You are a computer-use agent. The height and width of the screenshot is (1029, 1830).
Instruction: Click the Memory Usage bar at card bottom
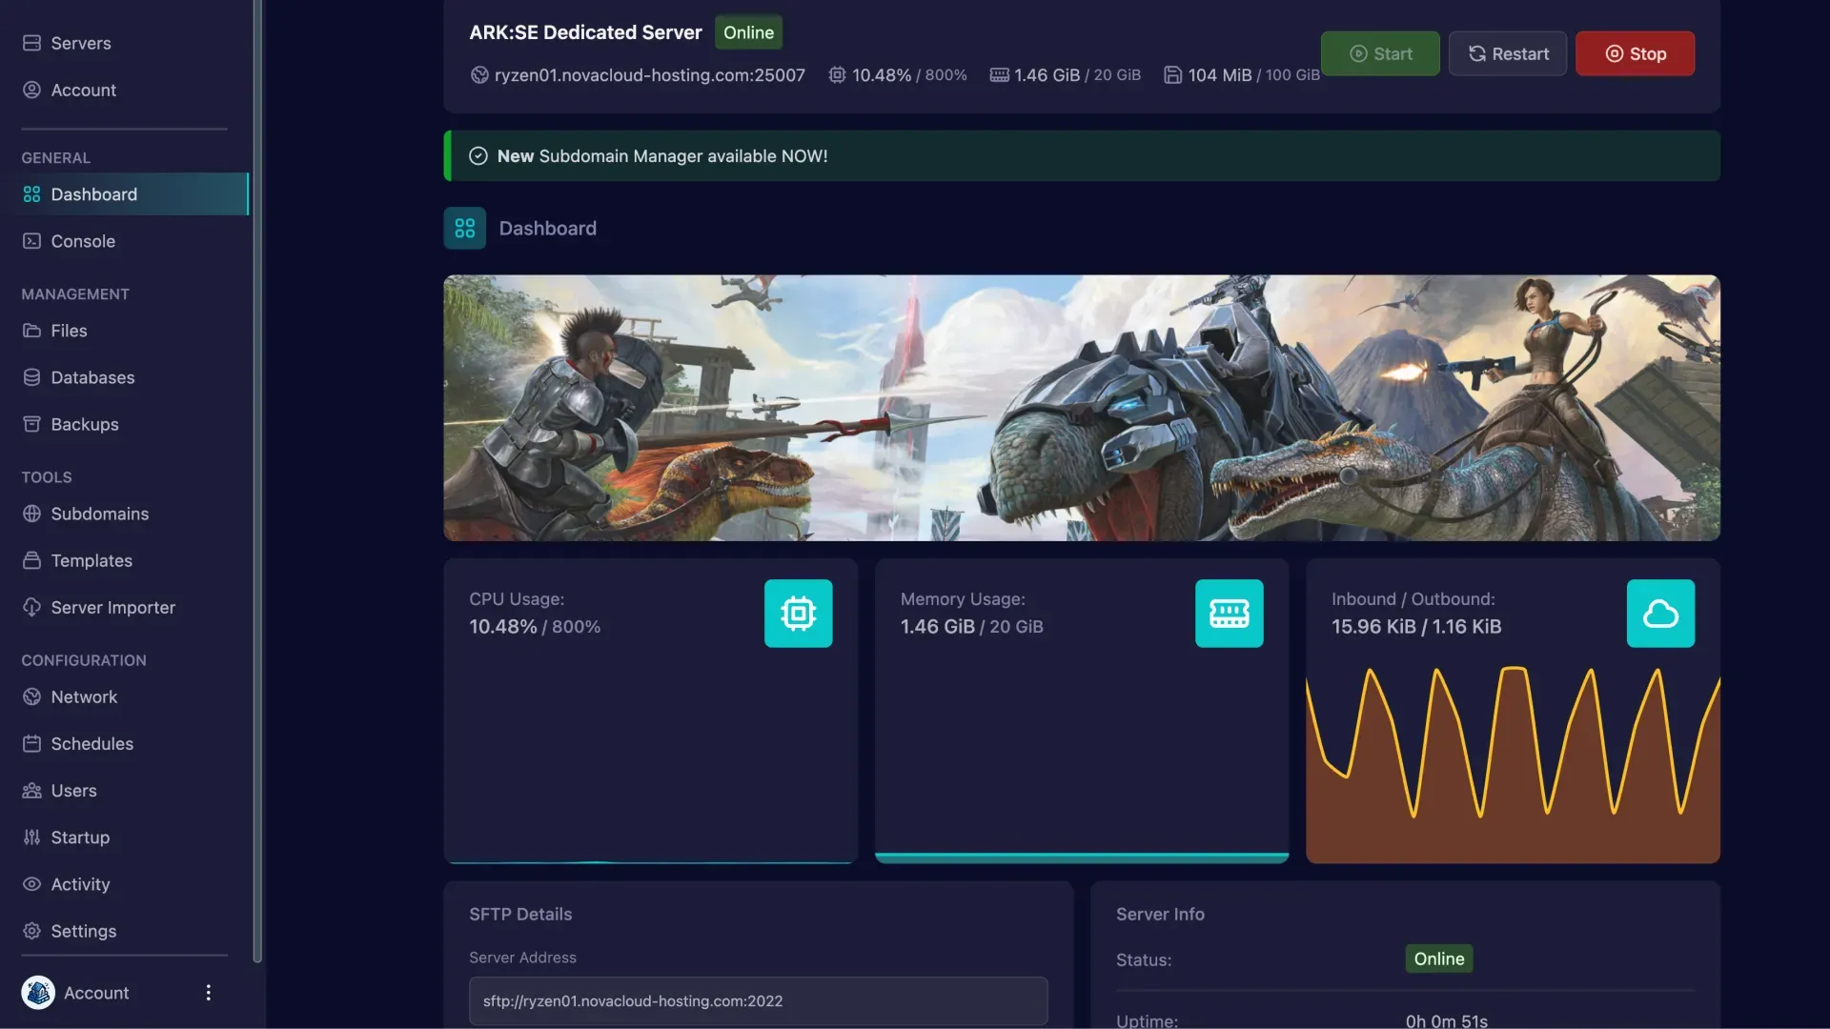click(x=1081, y=857)
